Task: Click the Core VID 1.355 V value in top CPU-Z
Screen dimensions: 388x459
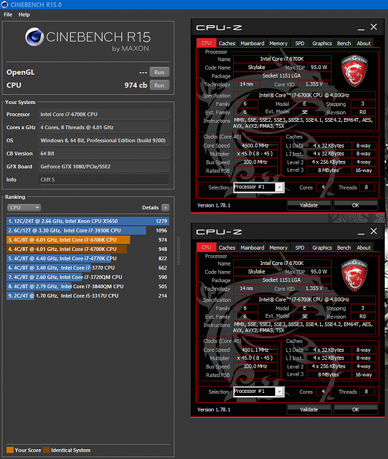Action: 314,84
